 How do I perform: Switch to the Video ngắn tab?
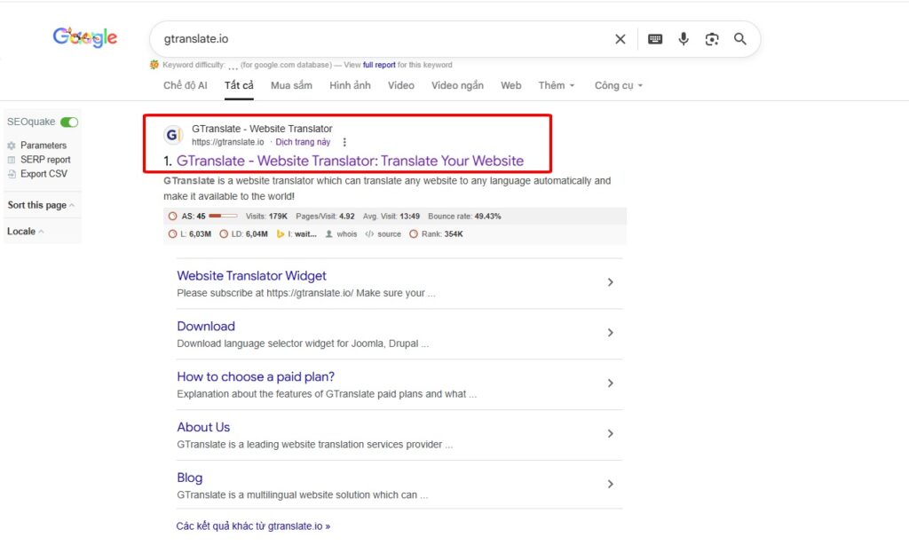click(457, 85)
